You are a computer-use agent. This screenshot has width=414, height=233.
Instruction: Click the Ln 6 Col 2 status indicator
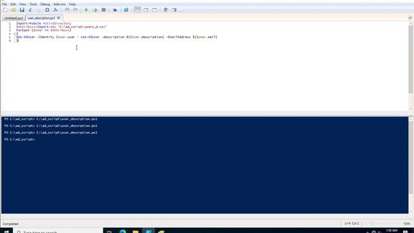pos(351,223)
